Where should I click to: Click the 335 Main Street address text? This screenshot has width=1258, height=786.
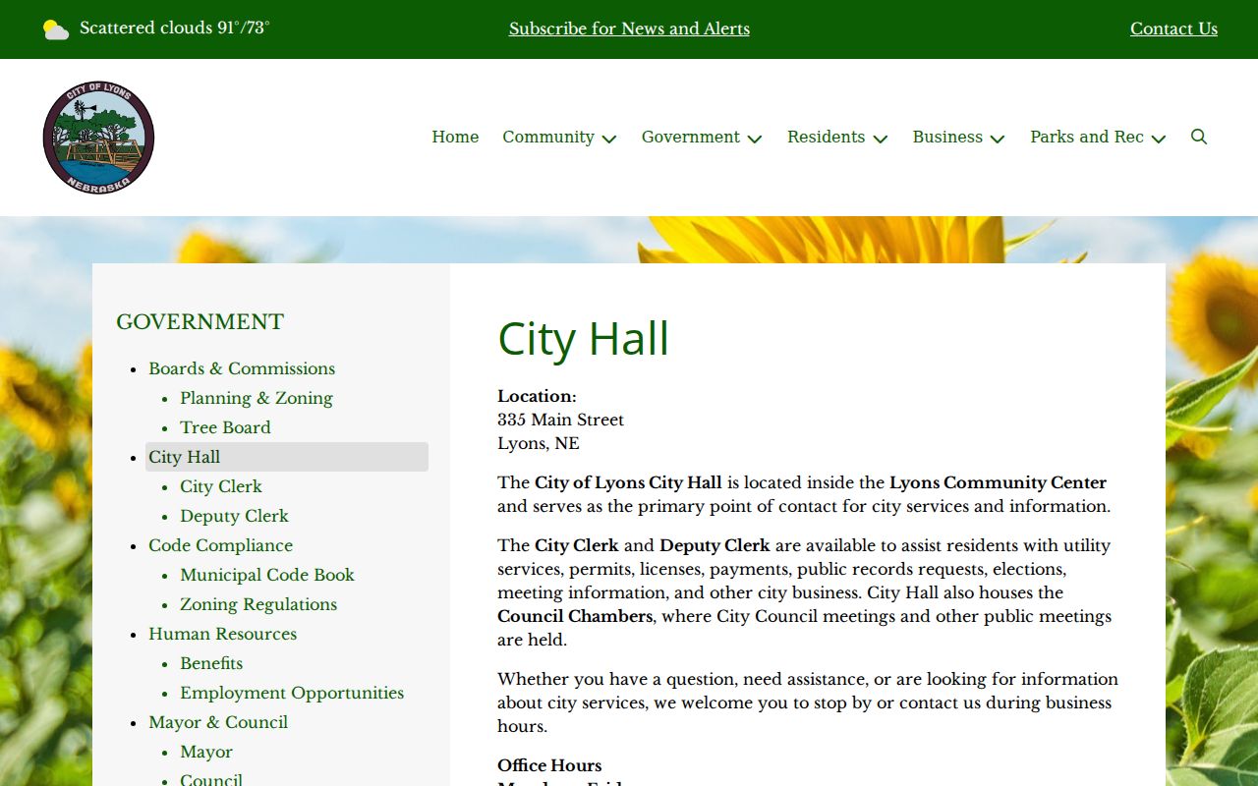pos(560,420)
